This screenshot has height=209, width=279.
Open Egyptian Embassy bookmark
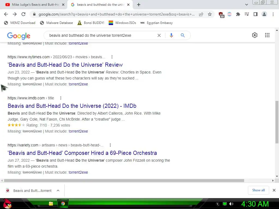point(157,23)
